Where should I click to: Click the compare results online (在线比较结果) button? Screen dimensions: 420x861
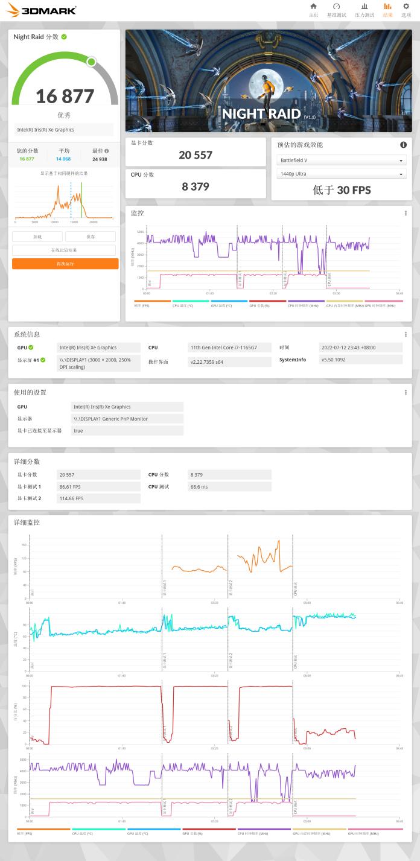(x=64, y=250)
